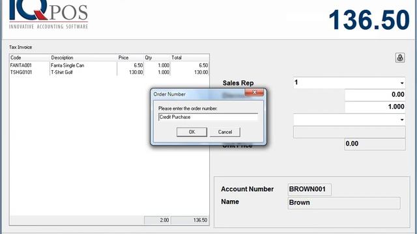This screenshot has width=417, height=234.
Task: Click the quantity field showing 1.000
Action: coord(375,107)
